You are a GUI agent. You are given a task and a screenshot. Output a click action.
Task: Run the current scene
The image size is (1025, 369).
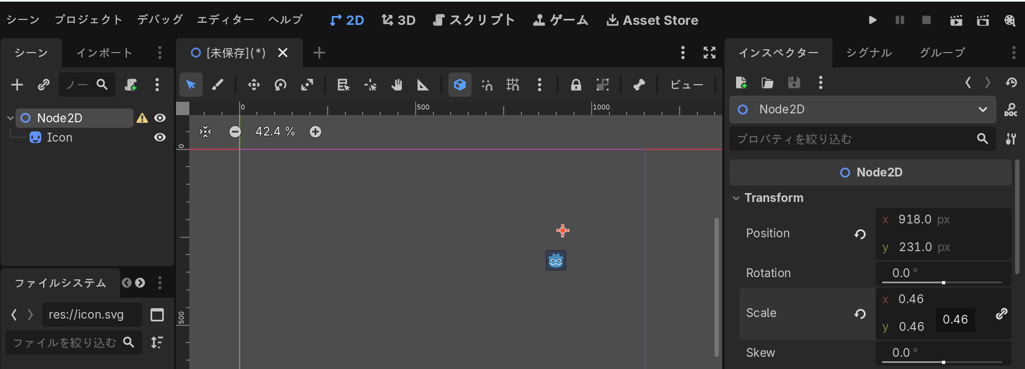click(956, 20)
